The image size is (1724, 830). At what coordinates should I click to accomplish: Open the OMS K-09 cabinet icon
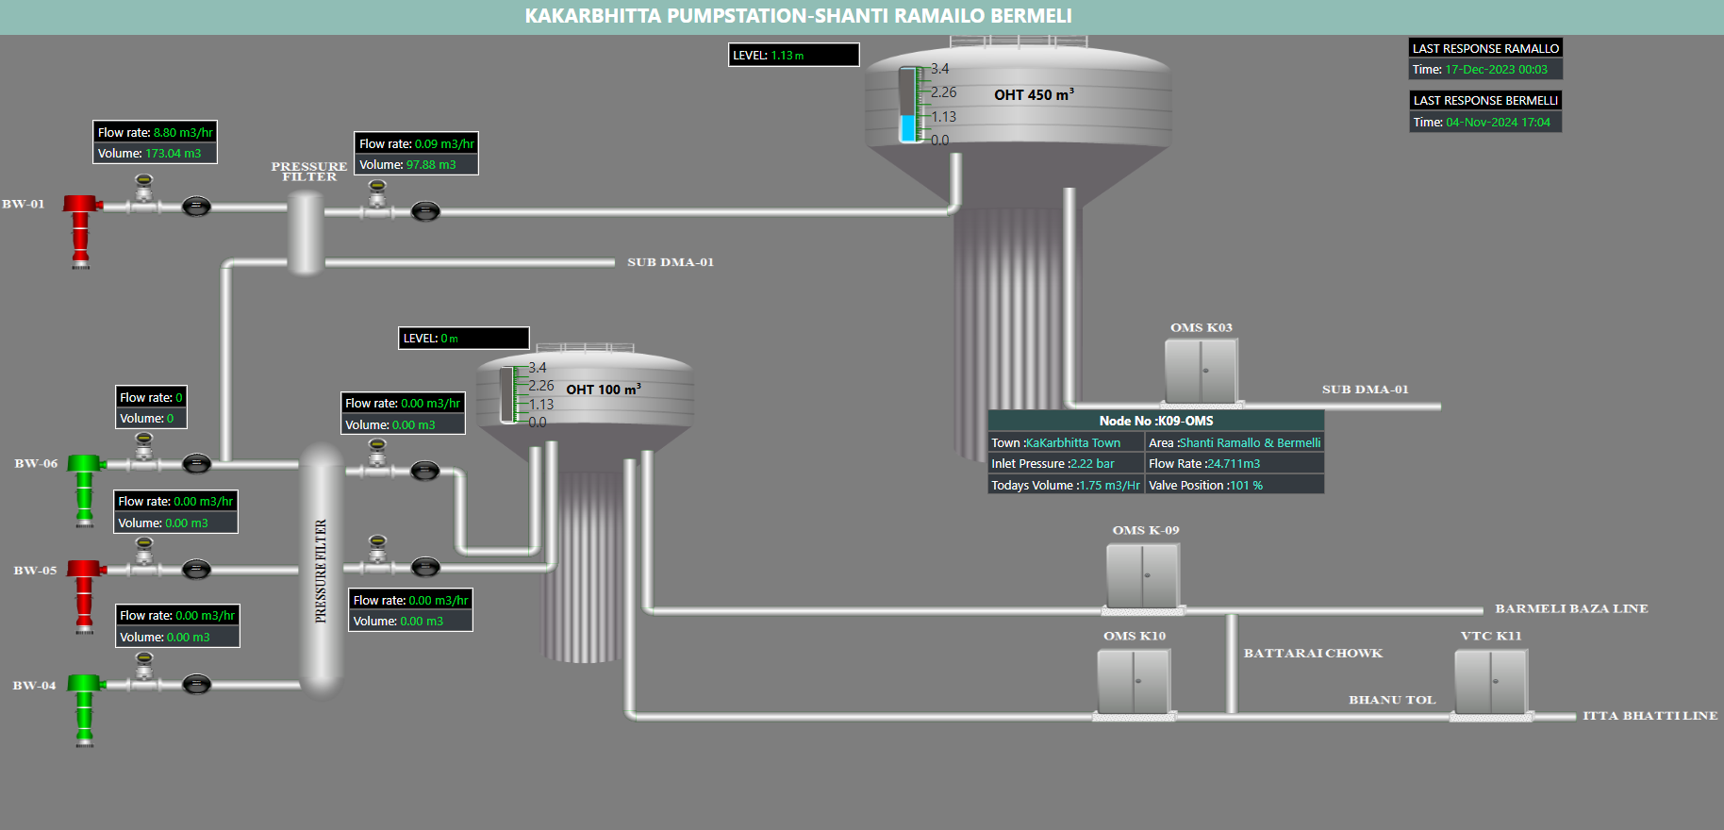coord(1142,575)
